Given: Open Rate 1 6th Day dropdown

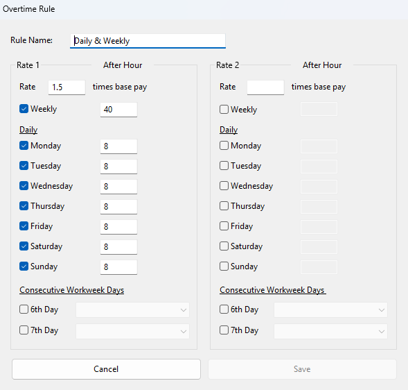Looking at the screenshot, I should coord(133,310).
